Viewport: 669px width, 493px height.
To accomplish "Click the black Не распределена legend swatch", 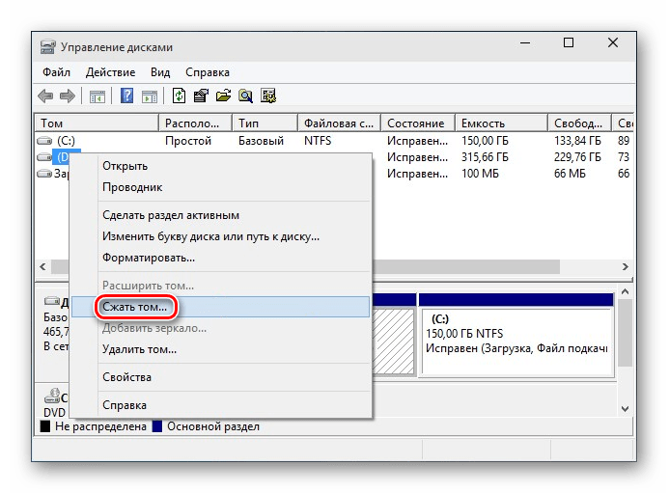I will [44, 426].
